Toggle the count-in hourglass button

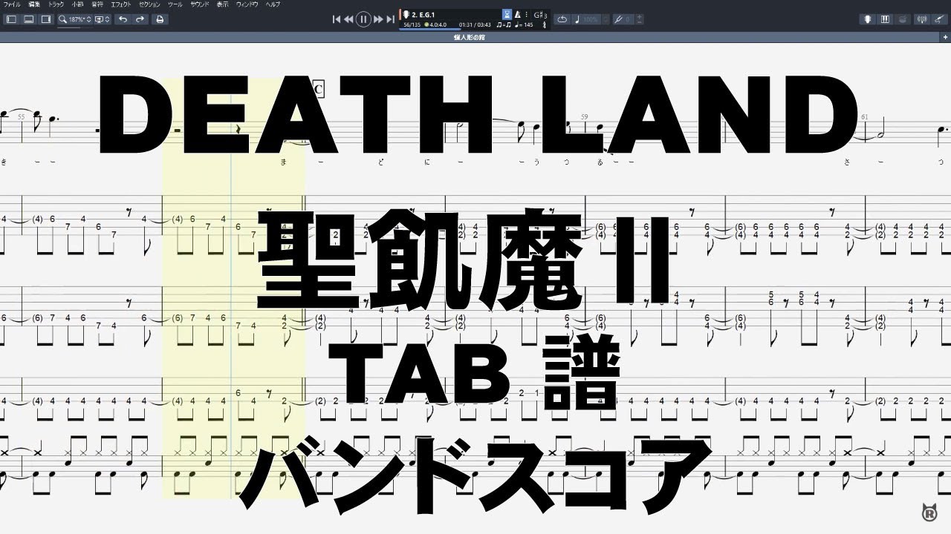(x=507, y=14)
